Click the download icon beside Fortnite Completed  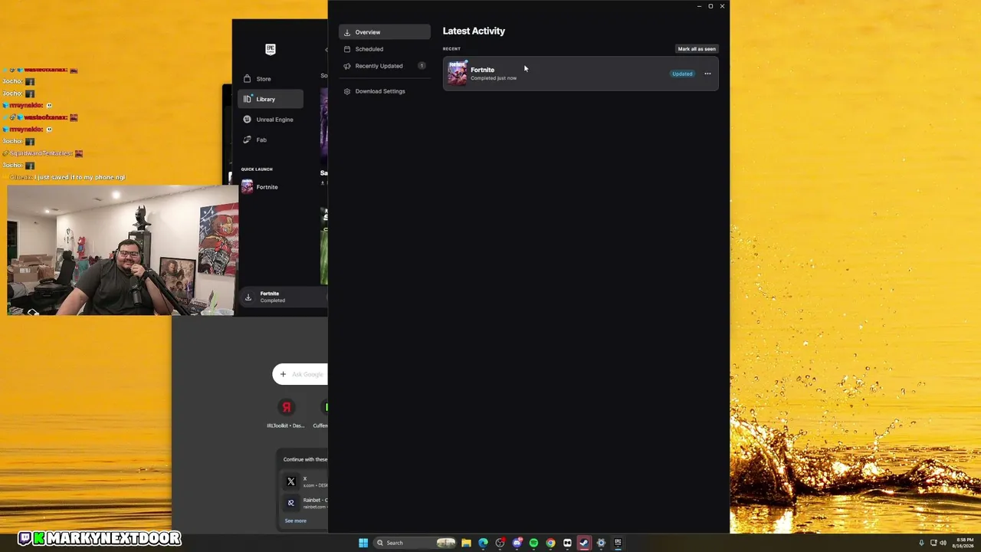pos(248,297)
